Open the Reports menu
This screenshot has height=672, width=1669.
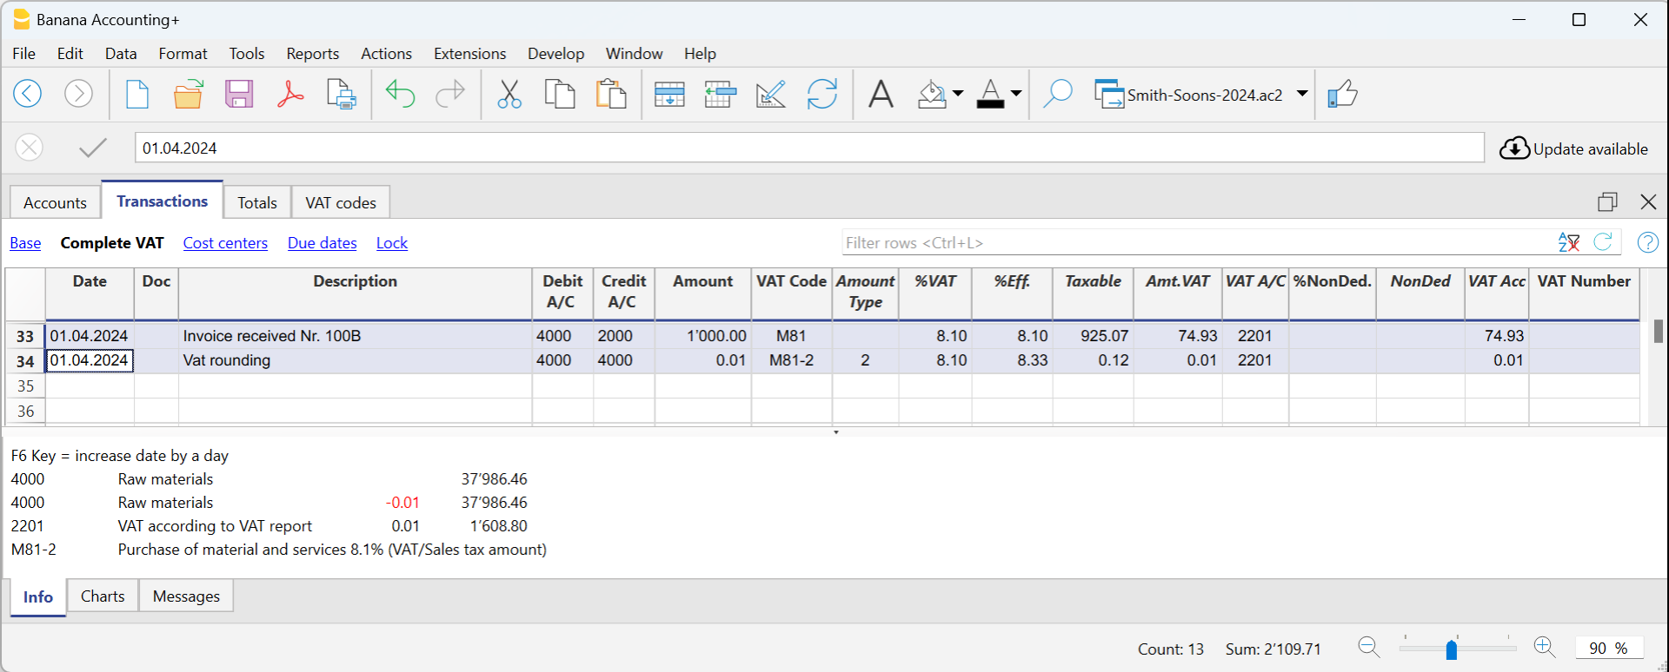pyautogui.click(x=312, y=54)
